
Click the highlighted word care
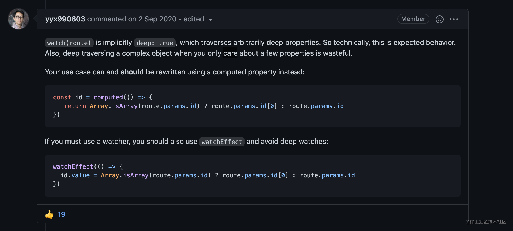230,53
